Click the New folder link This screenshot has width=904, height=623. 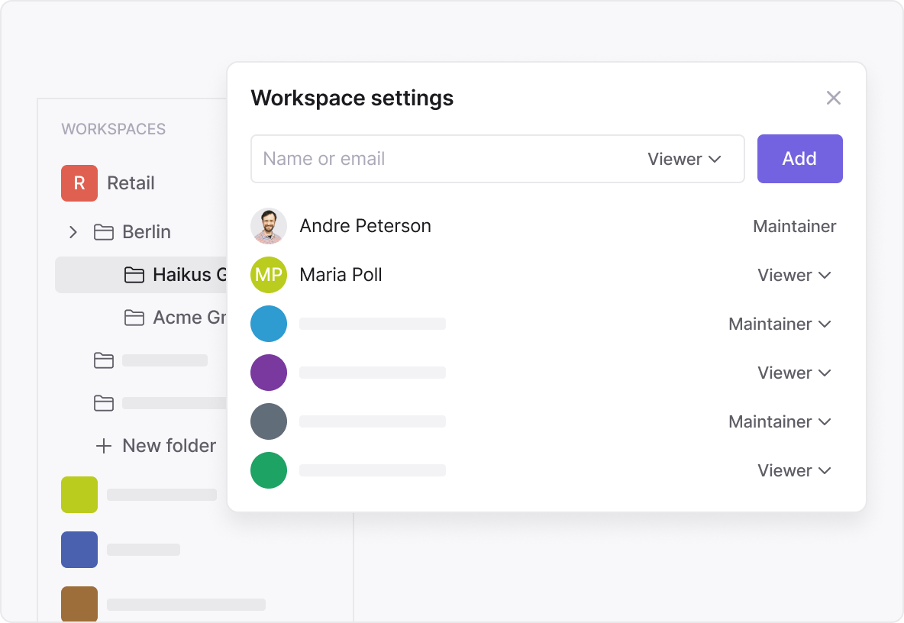(x=169, y=446)
